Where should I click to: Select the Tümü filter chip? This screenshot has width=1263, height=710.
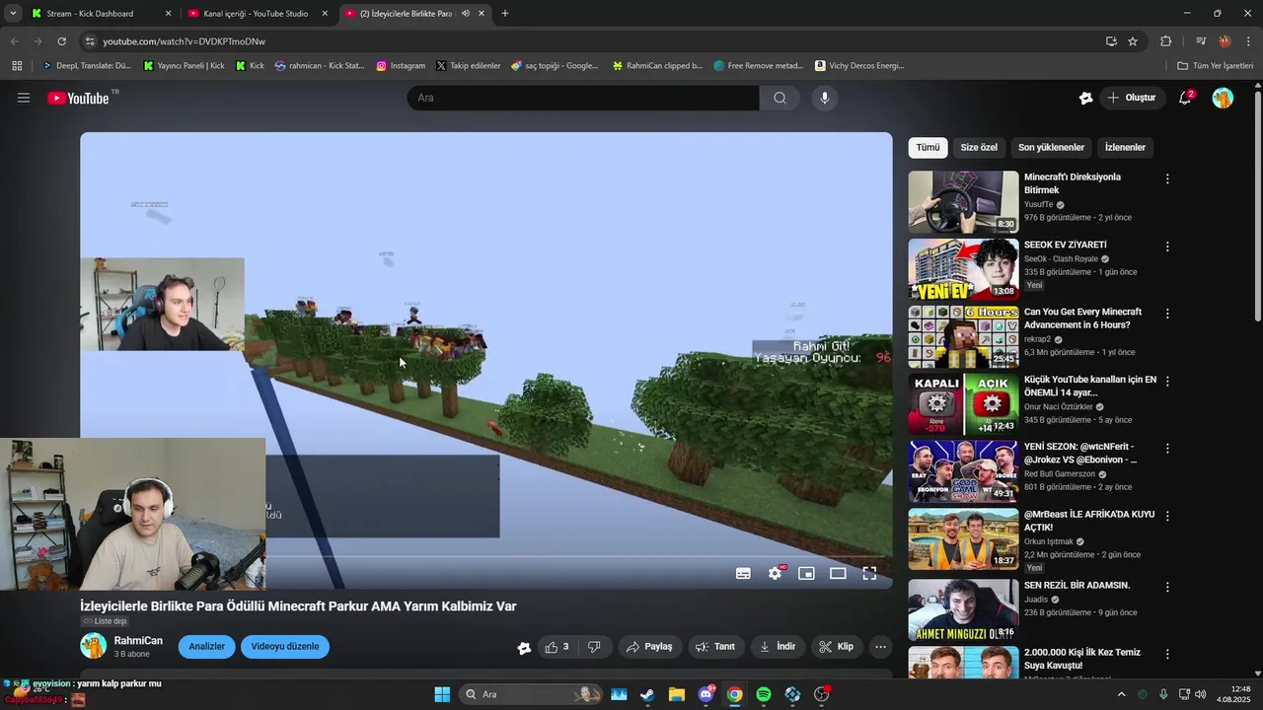pyautogui.click(x=928, y=148)
